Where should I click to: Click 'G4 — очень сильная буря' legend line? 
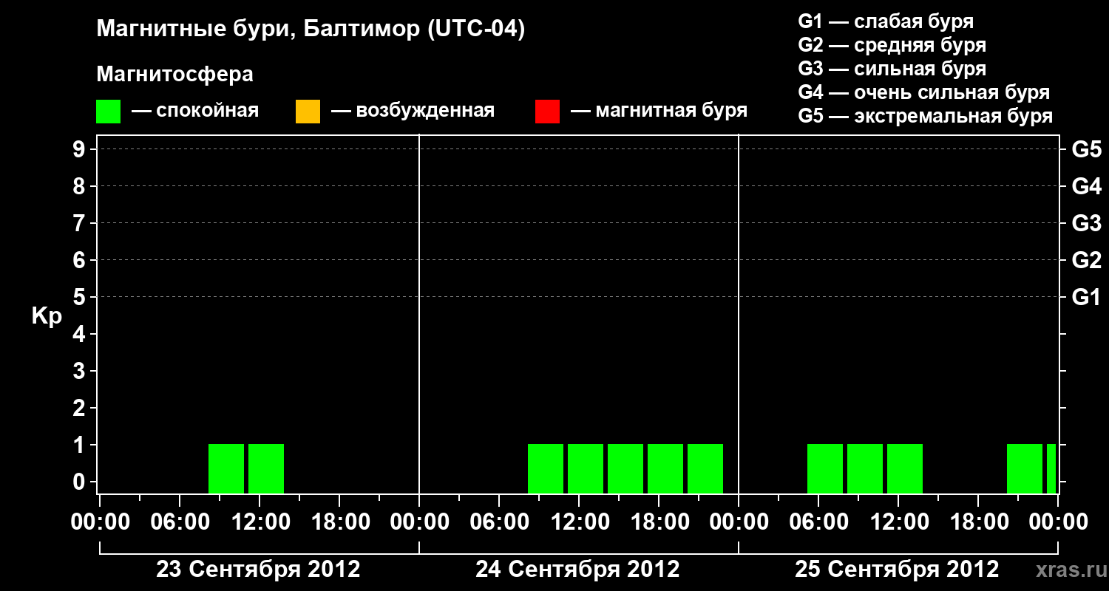click(x=923, y=92)
